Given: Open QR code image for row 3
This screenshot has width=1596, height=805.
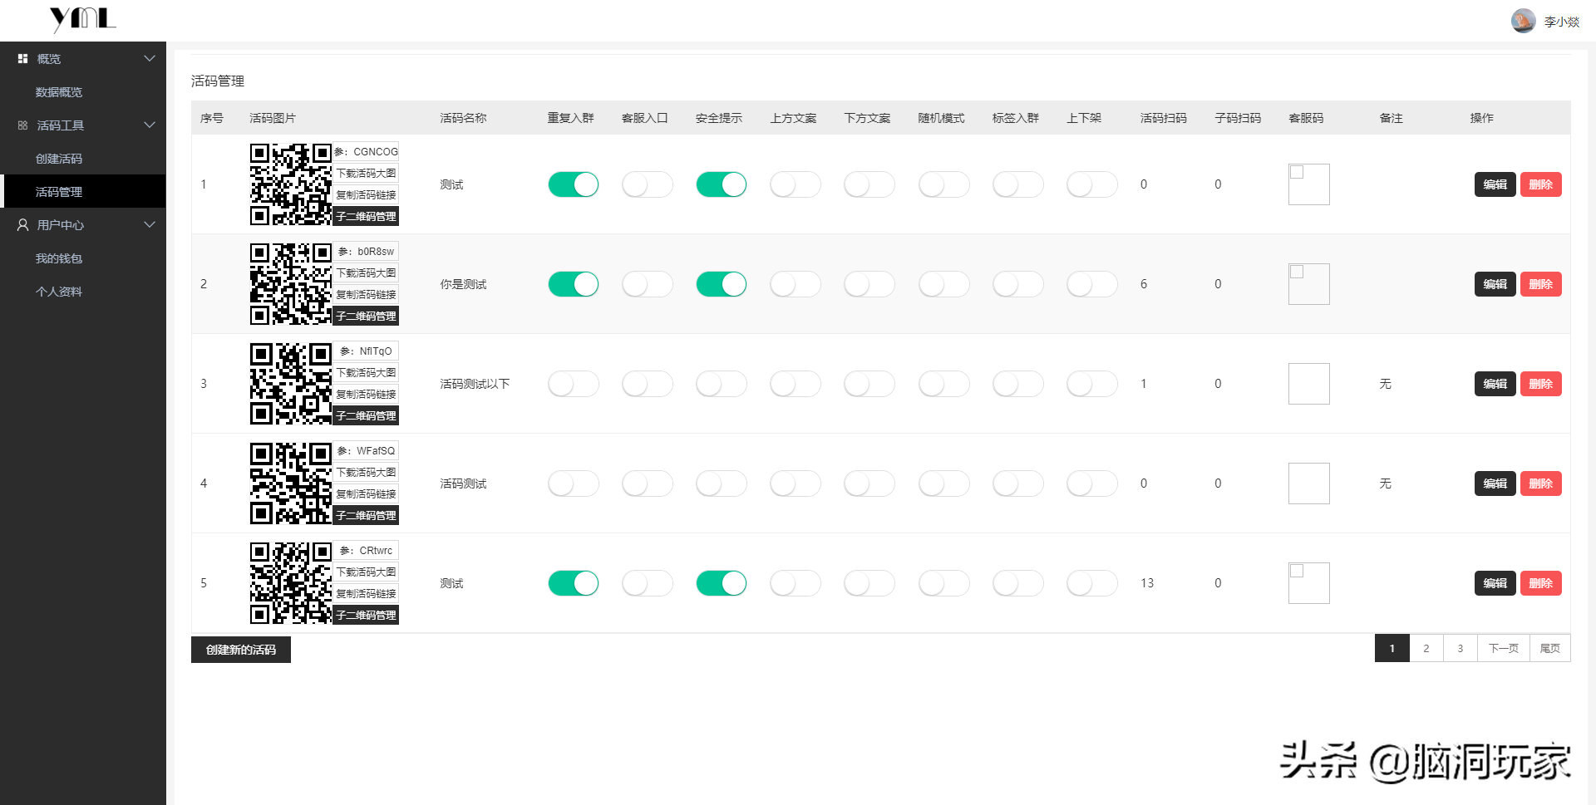Looking at the screenshot, I should [x=291, y=384].
